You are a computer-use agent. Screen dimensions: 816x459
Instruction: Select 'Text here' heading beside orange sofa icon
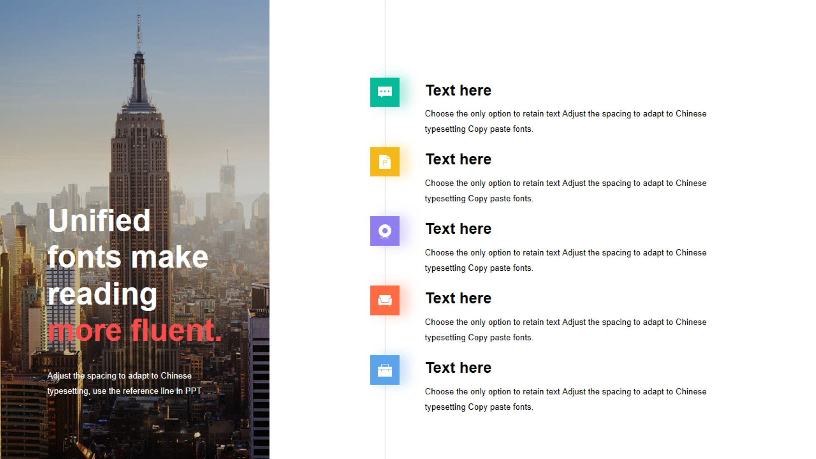(x=458, y=298)
